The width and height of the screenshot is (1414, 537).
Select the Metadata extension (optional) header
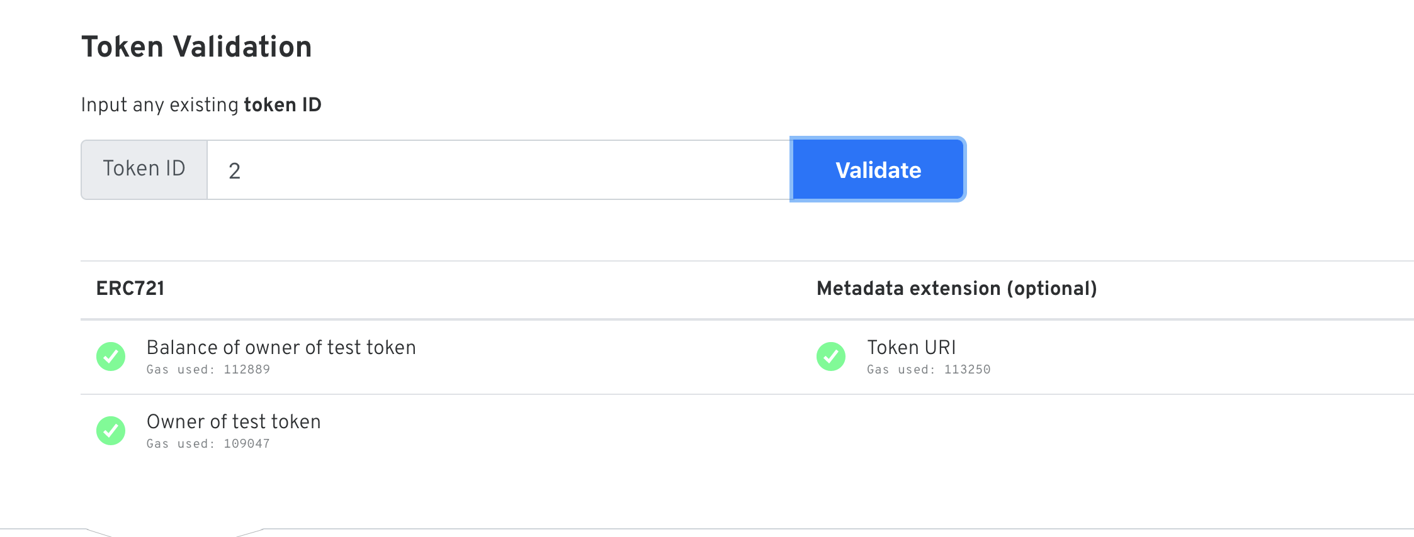956,288
